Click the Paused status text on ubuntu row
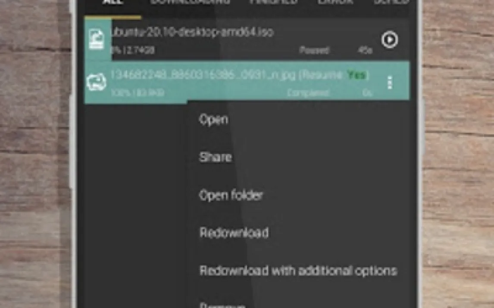The height and width of the screenshot is (308, 494). coord(314,50)
